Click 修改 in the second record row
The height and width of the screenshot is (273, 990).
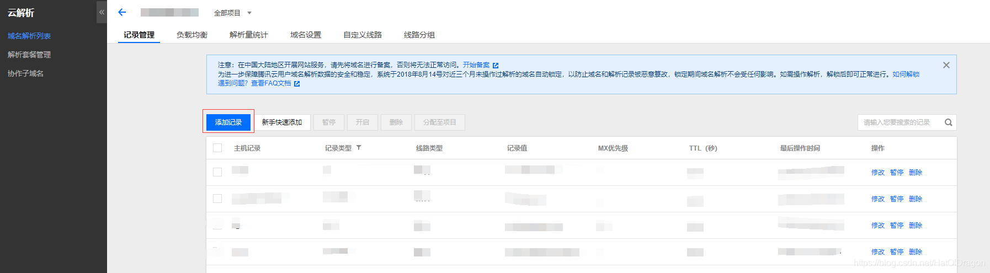coord(878,199)
